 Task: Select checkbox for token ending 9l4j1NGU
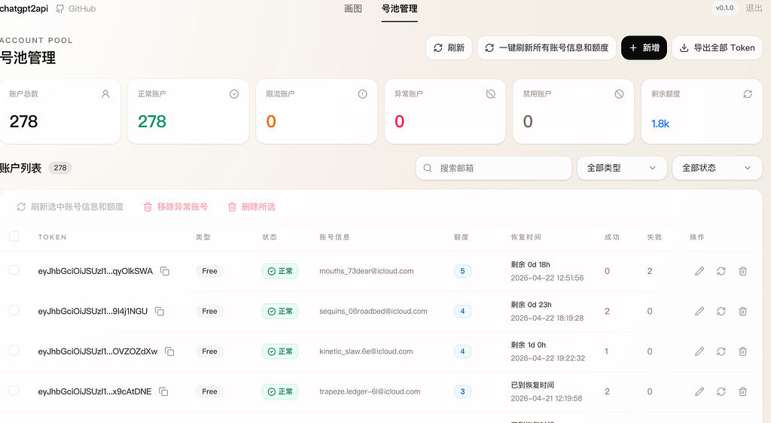click(14, 311)
